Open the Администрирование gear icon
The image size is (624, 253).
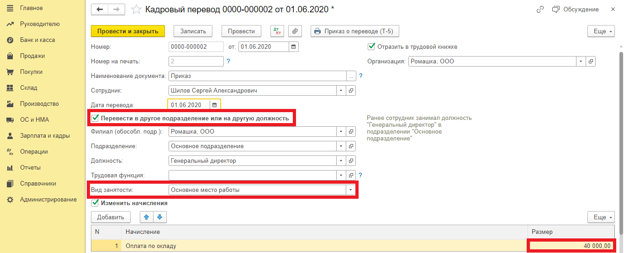tap(10, 200)
